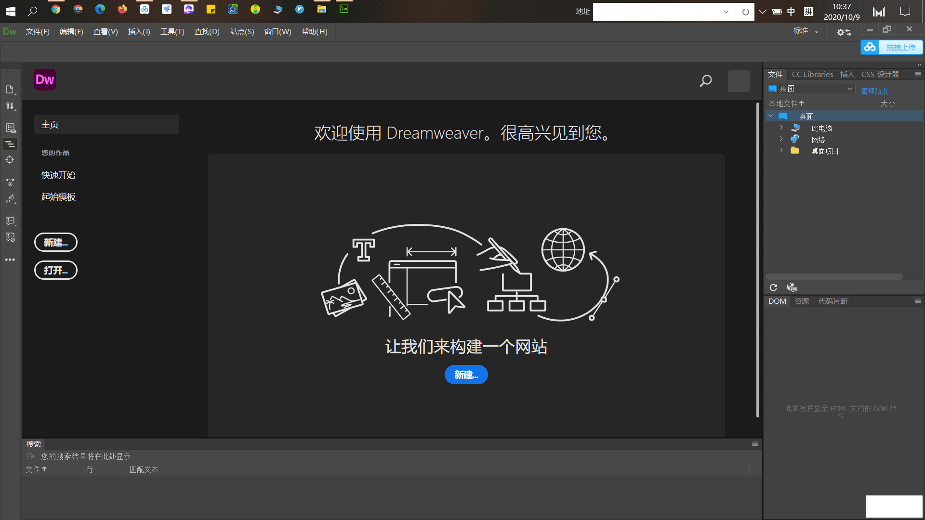Open the 编辑(E) menu
Screen dimensions: 925x520
pyautogui.click(x=71, y=32)
